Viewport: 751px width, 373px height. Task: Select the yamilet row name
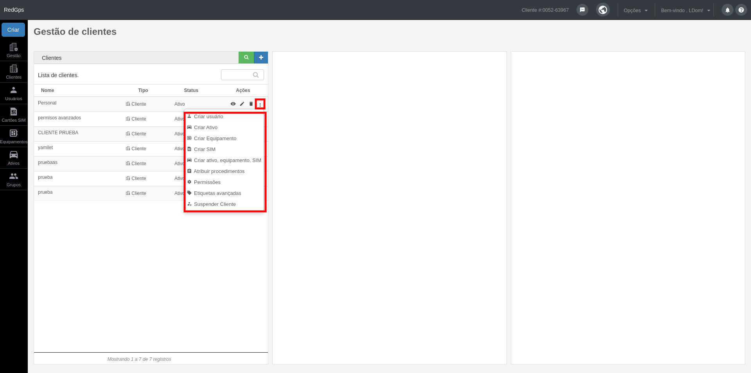(45, 148)
